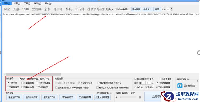Open the 其它(B) menu
The height and width of the screenshot is (102, 200).
[x=48, y=3]
